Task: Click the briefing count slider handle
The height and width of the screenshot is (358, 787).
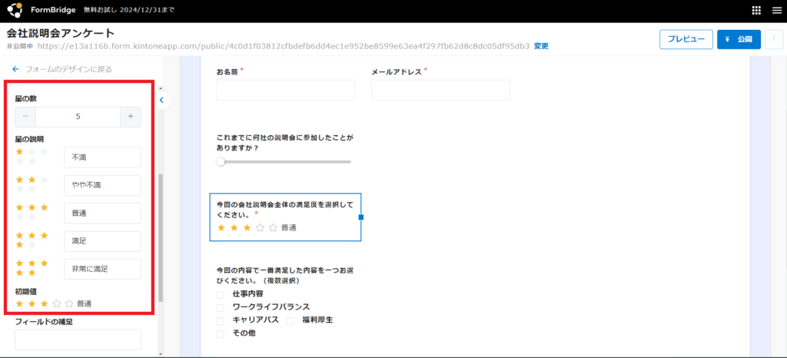Action: tap(221, 162)
